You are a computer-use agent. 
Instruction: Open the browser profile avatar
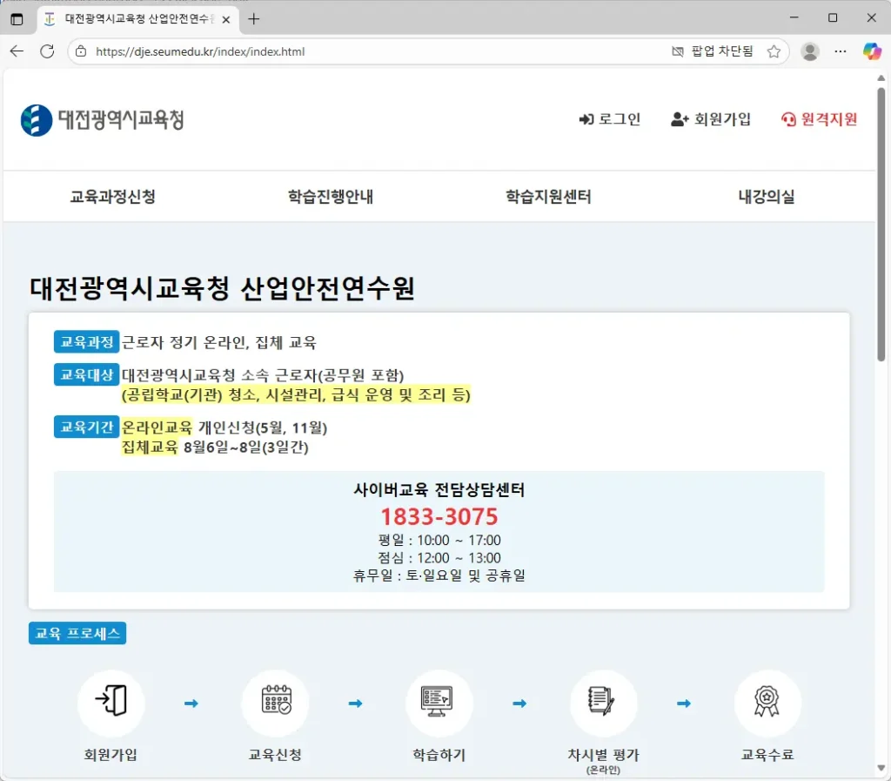click(x=810, y=51)
